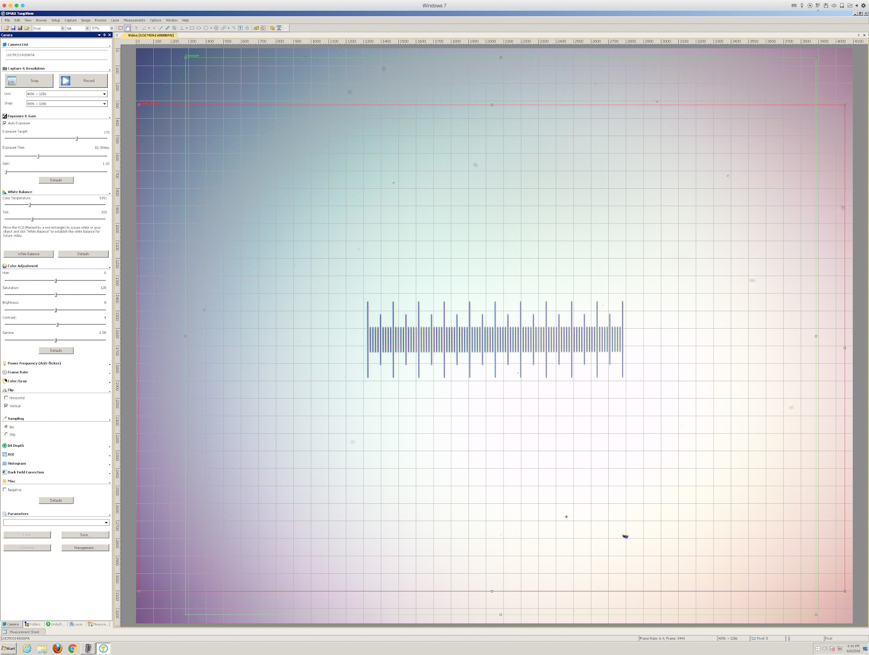This screenshot has width=869, height=655.
Task: Click the Snap camera icon button
Action: [x=12, y=81]
